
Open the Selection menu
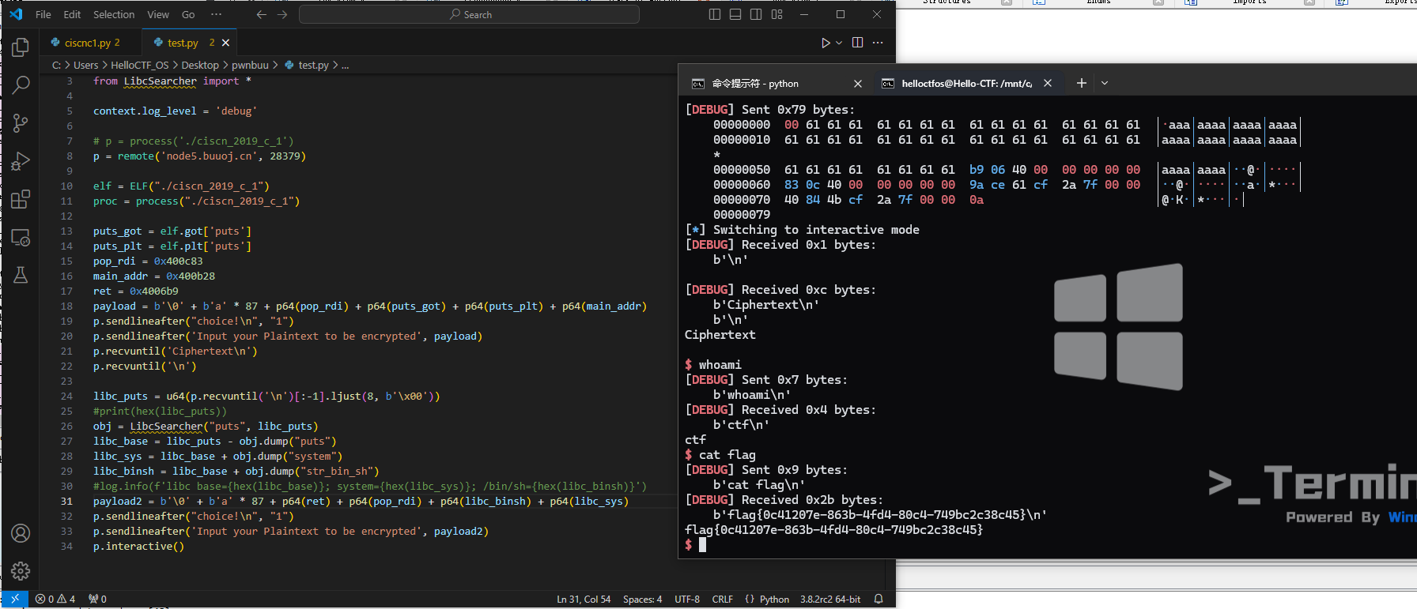tap(114, 14)
